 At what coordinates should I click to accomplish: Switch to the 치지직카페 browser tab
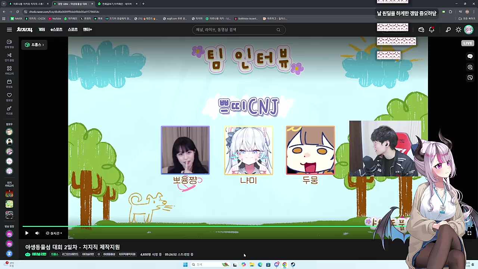point(116,4)
